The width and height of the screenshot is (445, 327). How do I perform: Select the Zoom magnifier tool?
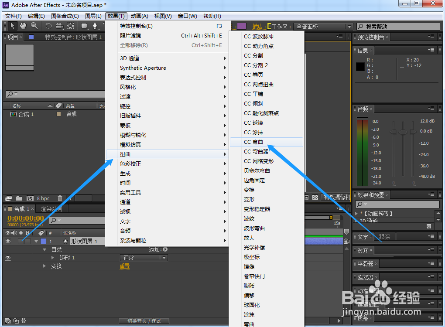[x=34, y=26]
